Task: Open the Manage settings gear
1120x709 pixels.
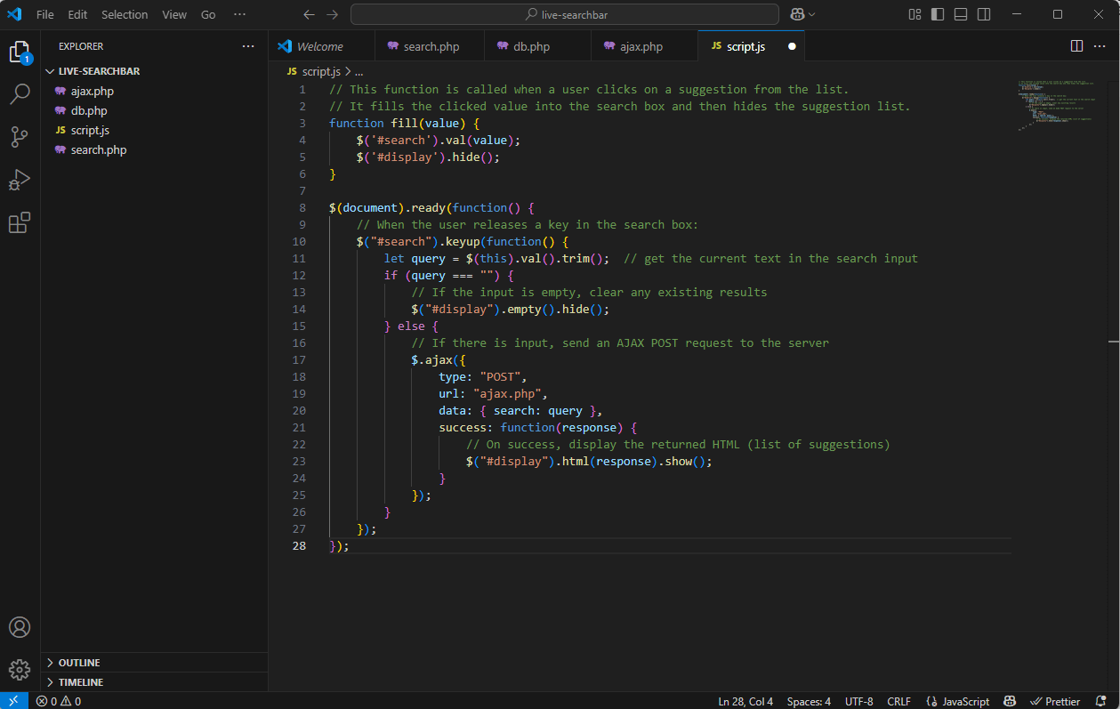Action: tap(20, 670)
